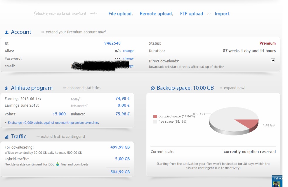
Task: Exchange 10.000 points for premium termtime
Action: point(53,123)
